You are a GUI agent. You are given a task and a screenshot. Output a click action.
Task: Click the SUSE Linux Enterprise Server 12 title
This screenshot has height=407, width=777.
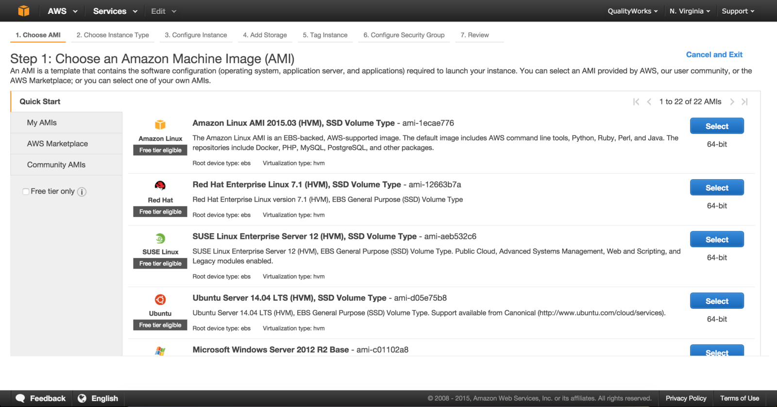[x=304, y=237]
